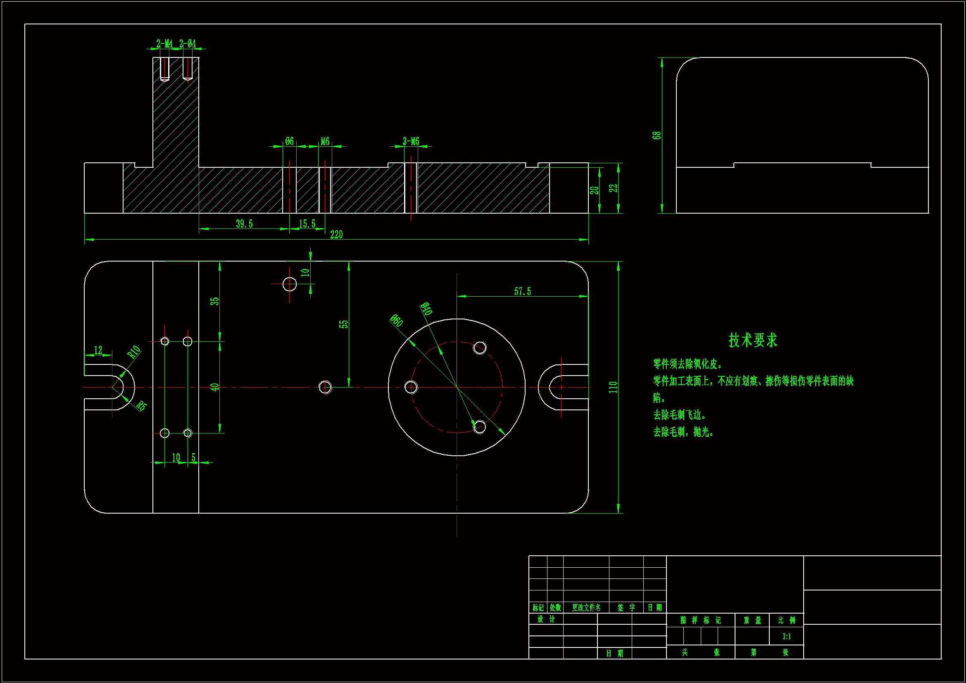Select the 2-M4 hole annotation
Viewport: 966px width, 683px height.
(164, 44)
